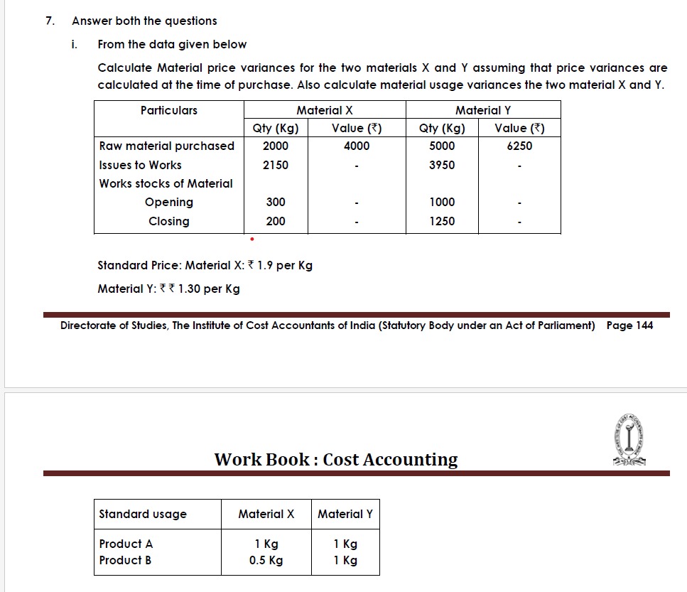
Task: Click the 'Standard usage' table header
Action: point(143,514)
